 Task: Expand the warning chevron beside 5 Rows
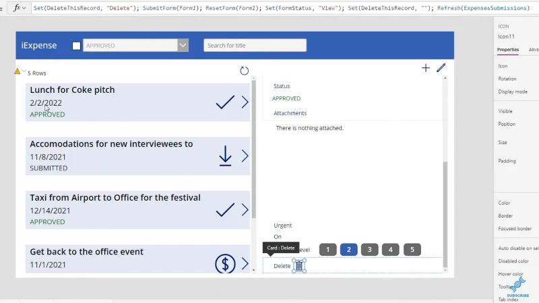[x=24, y=71]
